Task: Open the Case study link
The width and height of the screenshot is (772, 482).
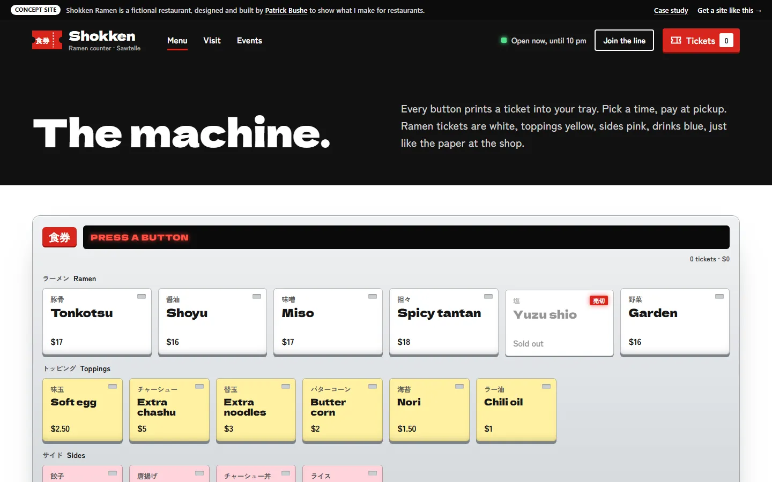Action: pos(671,10)
